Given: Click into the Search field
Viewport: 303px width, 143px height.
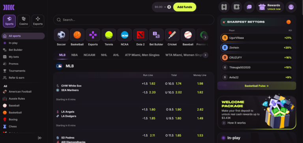Looking at the screenshot, I should coord(134,20).
